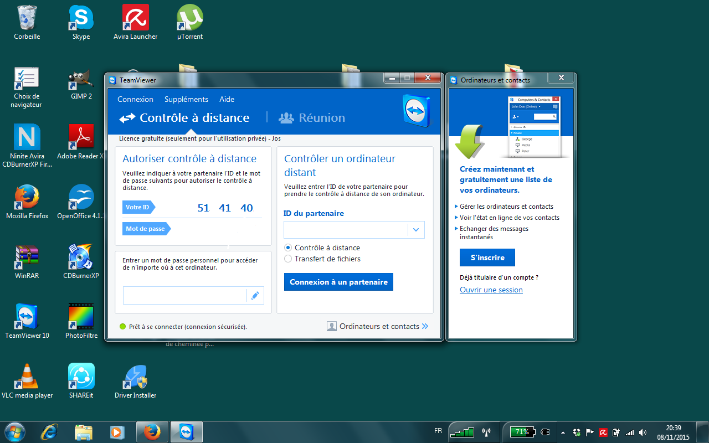The height and width of the screenshot is (443, 709).
Task: Click the Firefox icon in the taskbar
Action: 152,432
